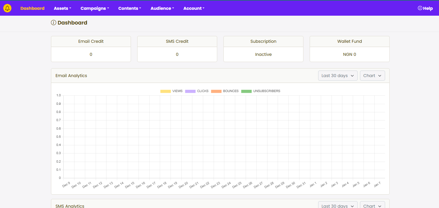Click the Email Credit card header
The image size is (439, 208).
pos(91,41)
